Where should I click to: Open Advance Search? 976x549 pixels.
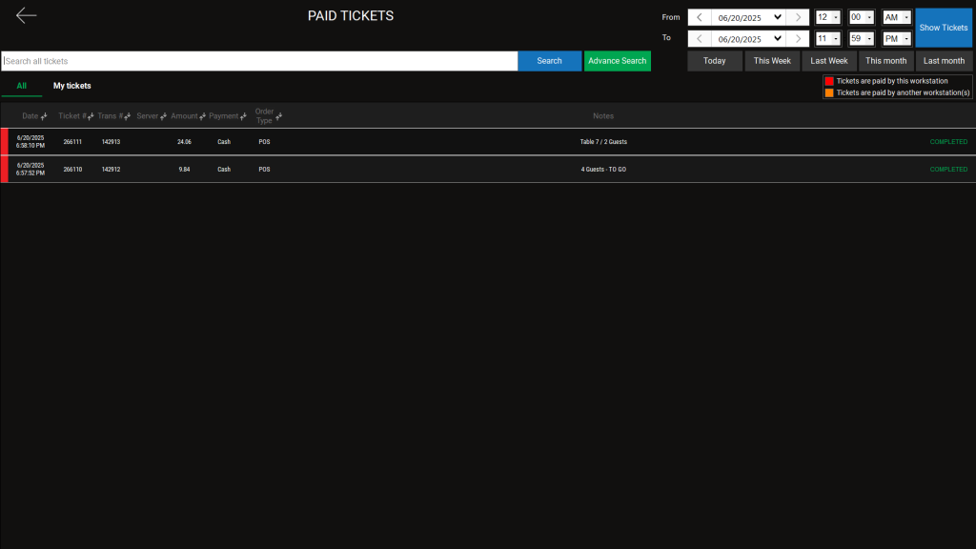click(618, 61)
